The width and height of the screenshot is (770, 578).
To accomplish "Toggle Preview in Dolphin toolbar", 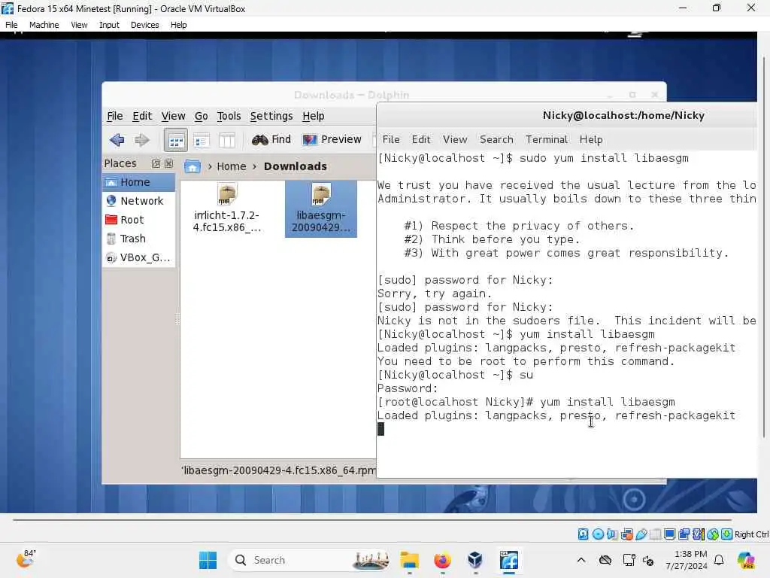I will coord(332,139).
